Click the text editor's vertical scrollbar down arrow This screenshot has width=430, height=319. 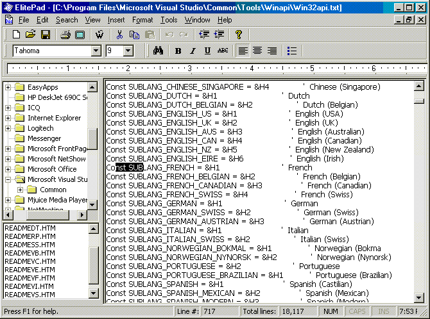pyautogui.click(x=419, y=297)
